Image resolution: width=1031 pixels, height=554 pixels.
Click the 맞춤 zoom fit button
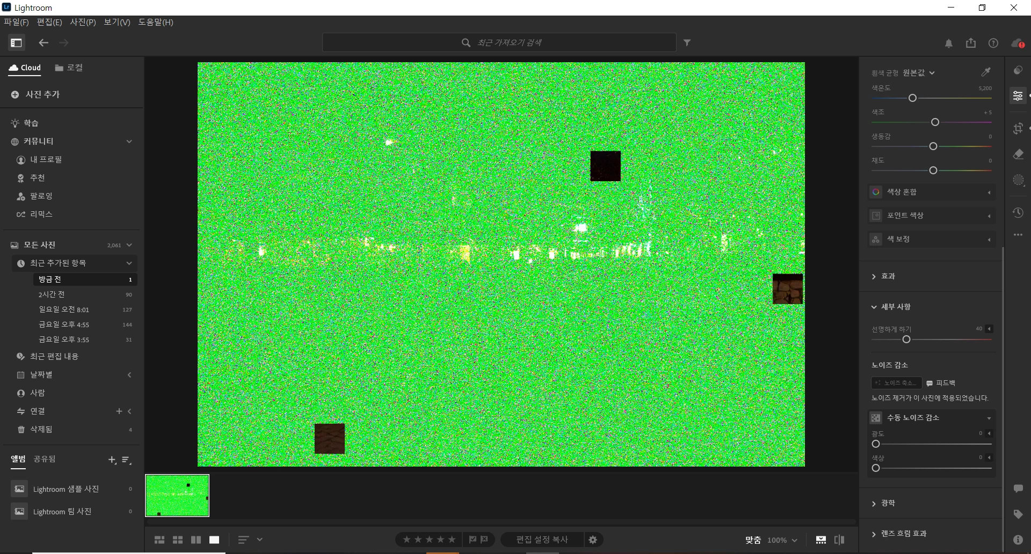[x=753, y=540]
